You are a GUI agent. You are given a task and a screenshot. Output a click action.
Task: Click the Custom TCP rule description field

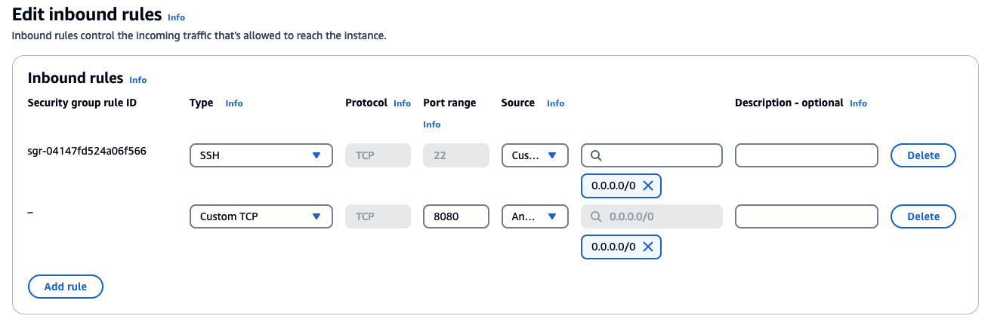(806, 216)
